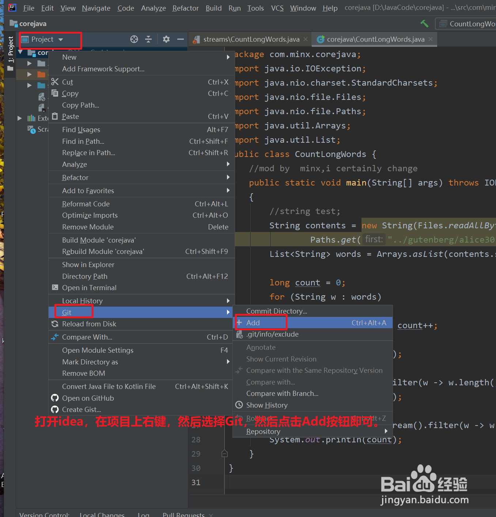Screen dimensions: 496x517
Task: Select Show History in Git submenu
Action: point(313,405)
